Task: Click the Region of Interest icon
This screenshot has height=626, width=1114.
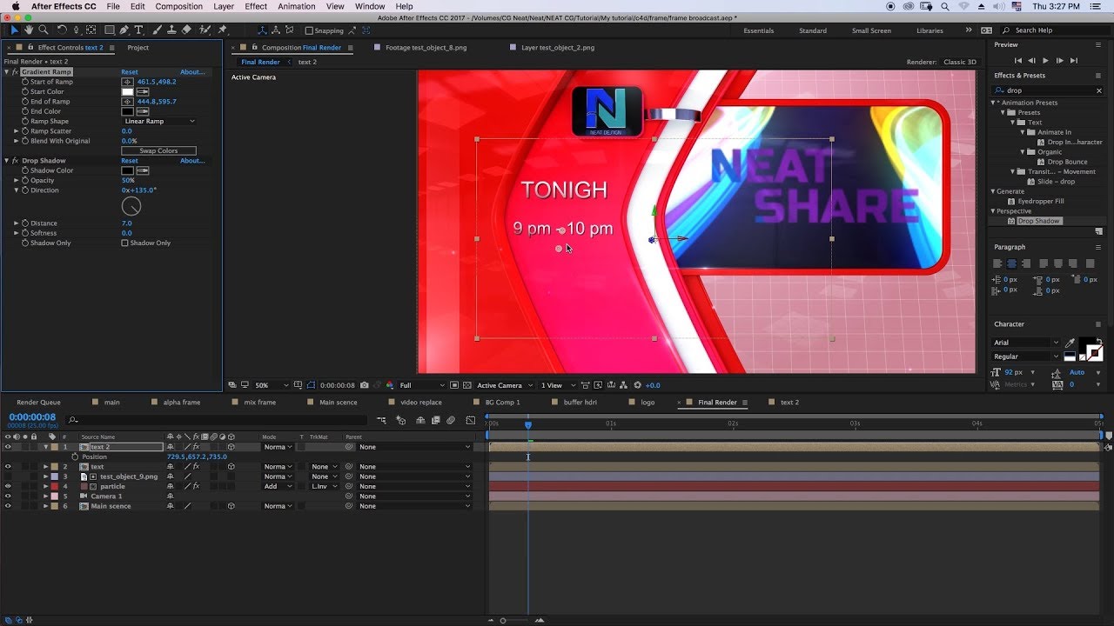Action: click(x=455, y=385)
